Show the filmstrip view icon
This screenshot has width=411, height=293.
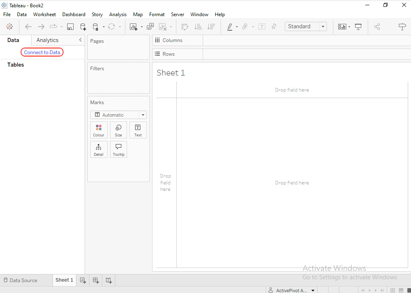401,291
